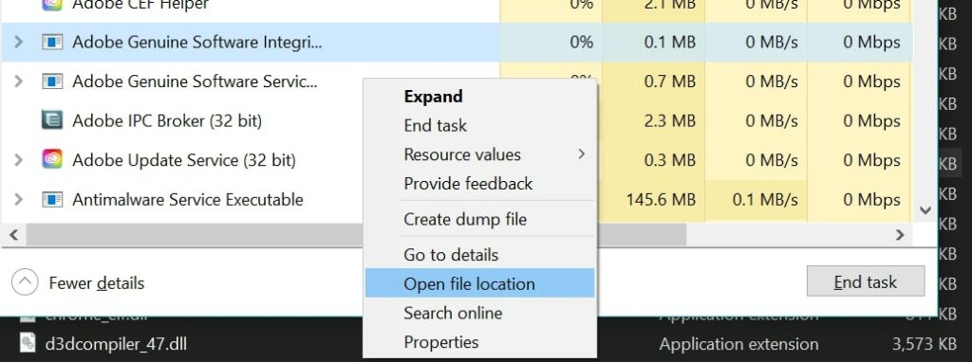Viewport: 972px width, 362px height.
Task: Click the Adobe Genuine Software Integrity process icon
Action: pos(52,42)
